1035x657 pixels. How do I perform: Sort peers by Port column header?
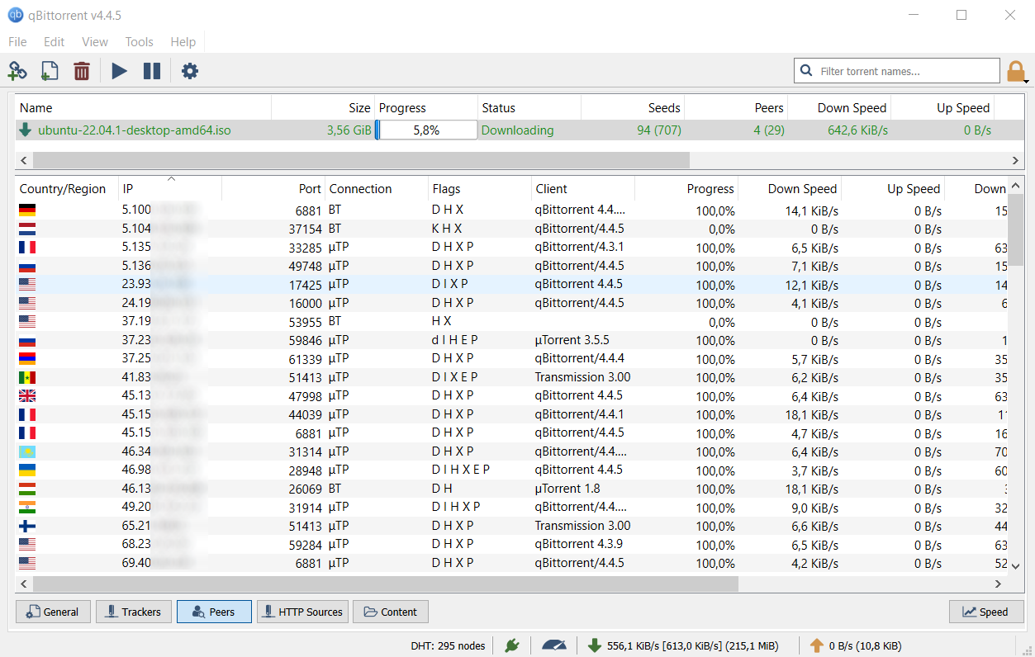(x=273, y=188)
